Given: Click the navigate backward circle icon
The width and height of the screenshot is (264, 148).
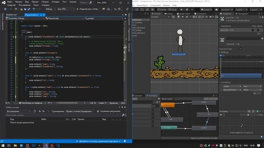Looking at the screenshot, I should click(5, 9).
